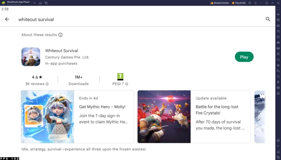281x160 pixels.
Task: Open the BlueStacks hamburger menu
Action: pos(255,3)
